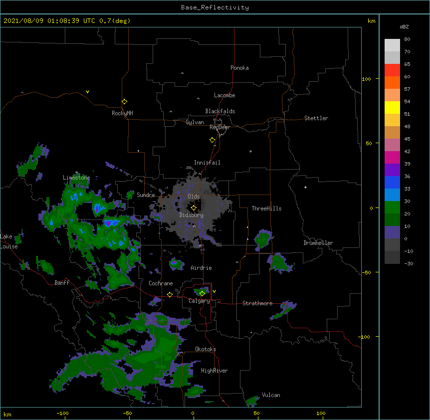The image size is (430, 420).
Task: Click the yellow v marker east of Calgary
Action: point(214,291)
